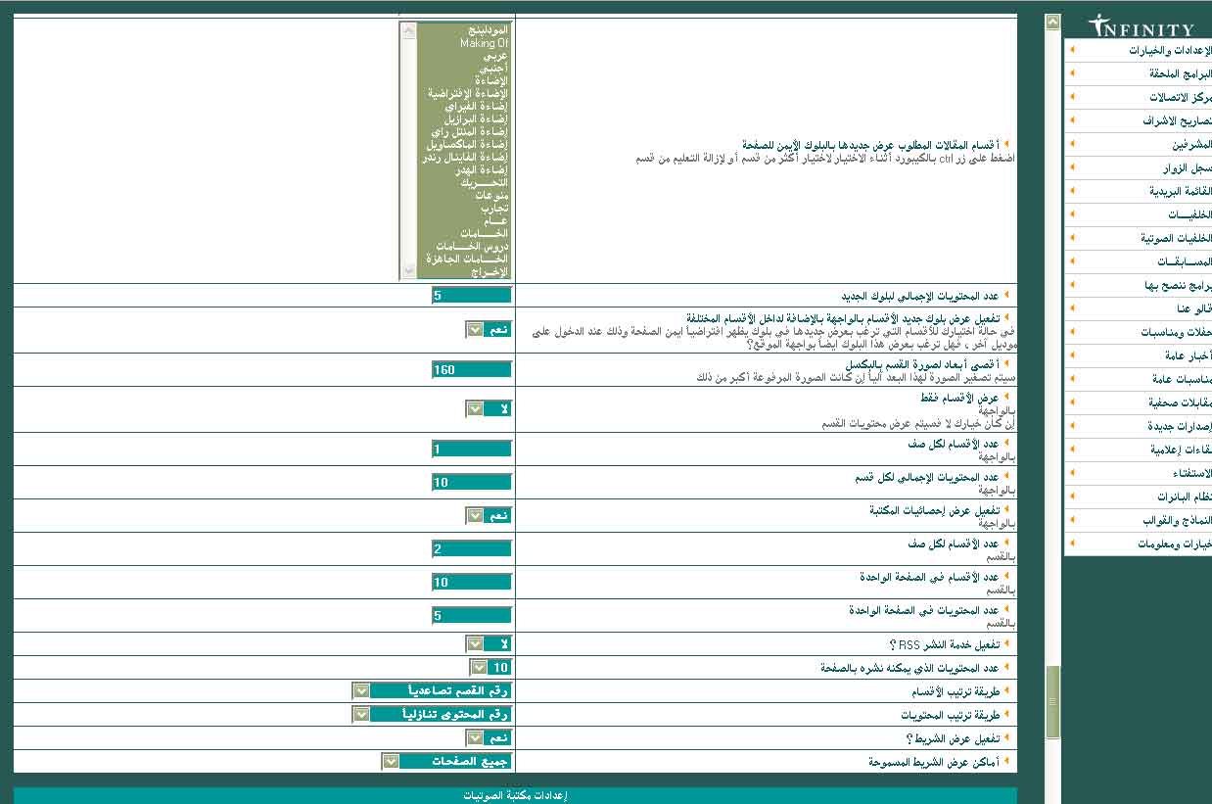Open the تفعيل خدمة النشر RSS dropdown
Image resolution: width=1212 pixels, height=804 pixels.
point(489,643)
